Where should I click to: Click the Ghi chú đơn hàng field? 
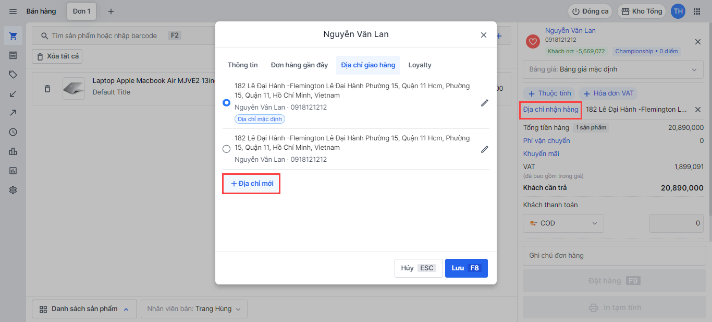coord(613,256)
